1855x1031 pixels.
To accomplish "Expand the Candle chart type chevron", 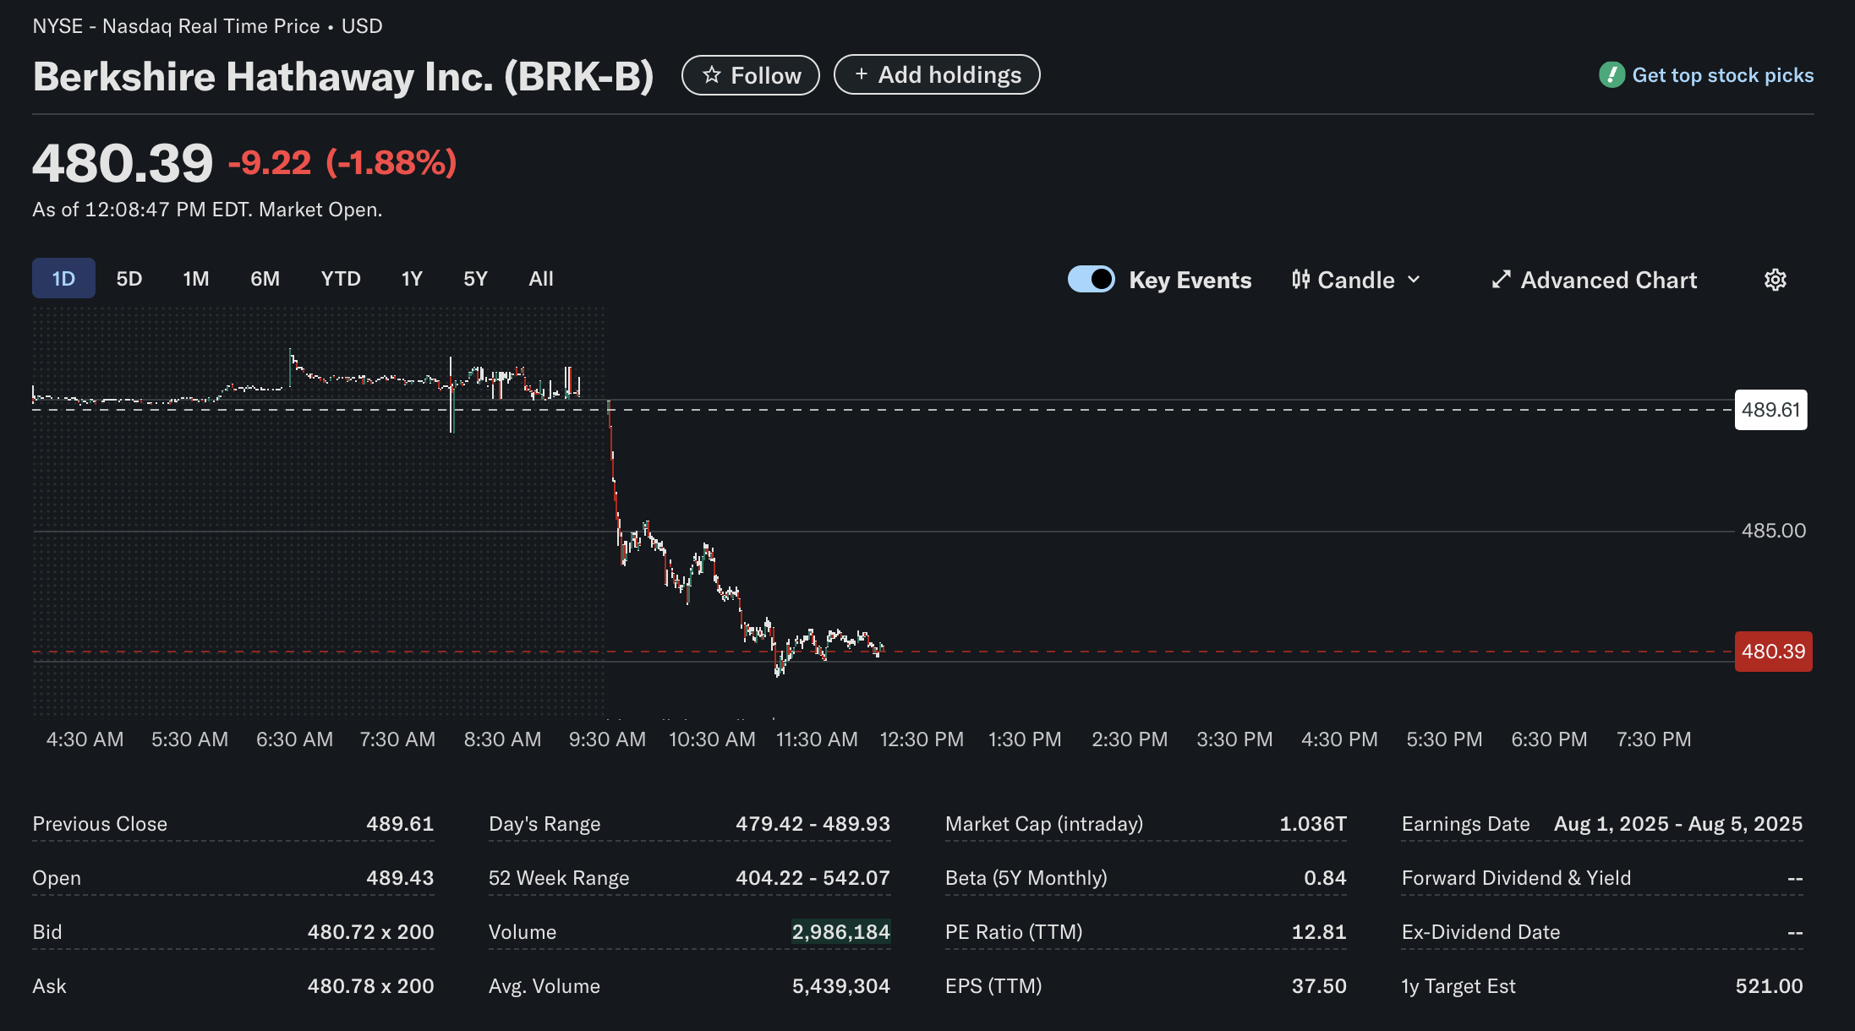I will 1414,280.
